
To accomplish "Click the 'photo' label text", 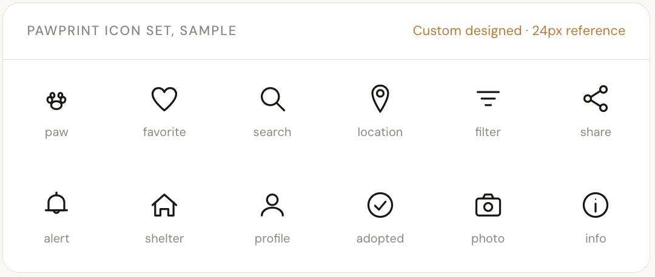I will coord(488,239).
